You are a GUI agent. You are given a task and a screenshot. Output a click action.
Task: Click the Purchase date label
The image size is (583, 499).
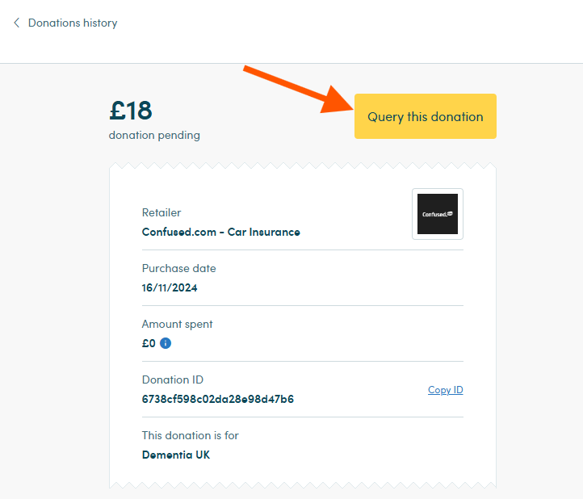pyautogui.click(x=178, y=268)
